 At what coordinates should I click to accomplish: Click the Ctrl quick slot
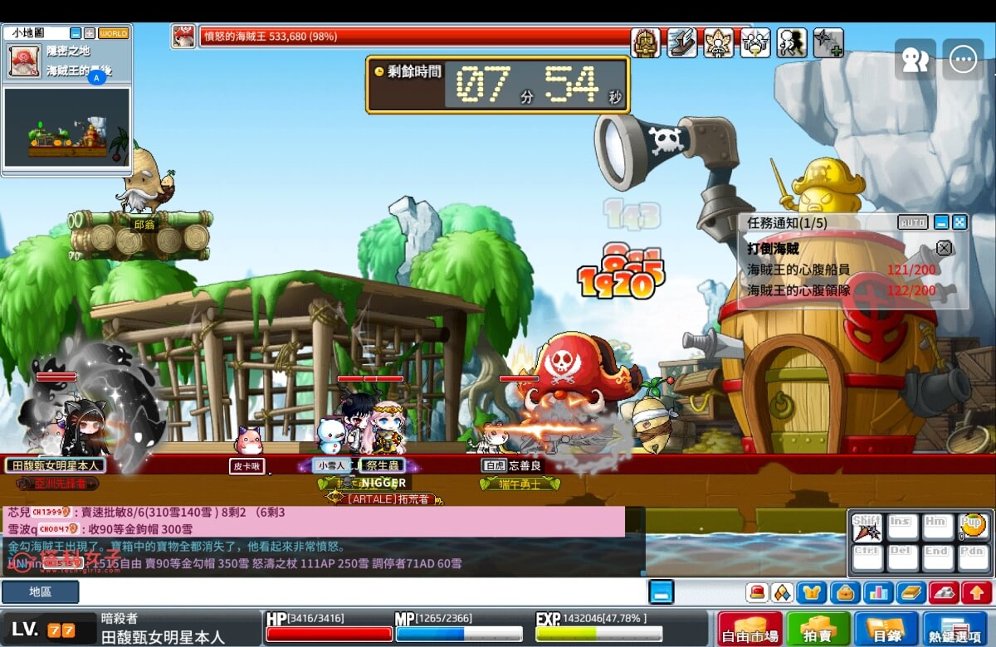(867, 557)
